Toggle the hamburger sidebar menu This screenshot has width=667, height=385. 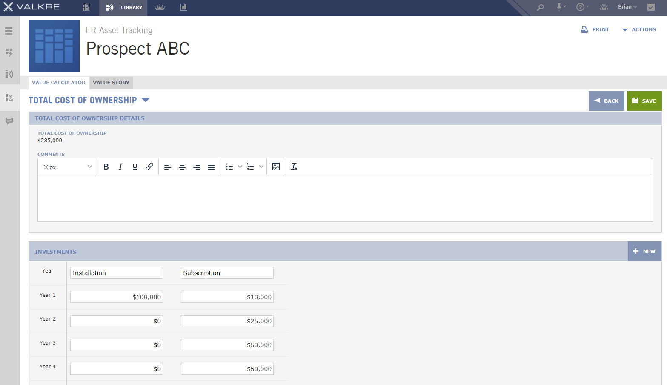click(9, 31)
